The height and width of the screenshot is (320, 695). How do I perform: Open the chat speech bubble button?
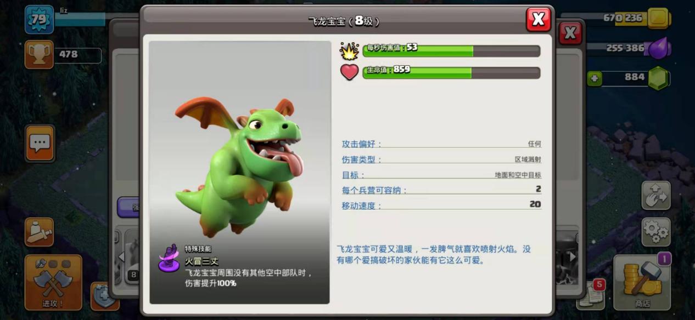40,143
